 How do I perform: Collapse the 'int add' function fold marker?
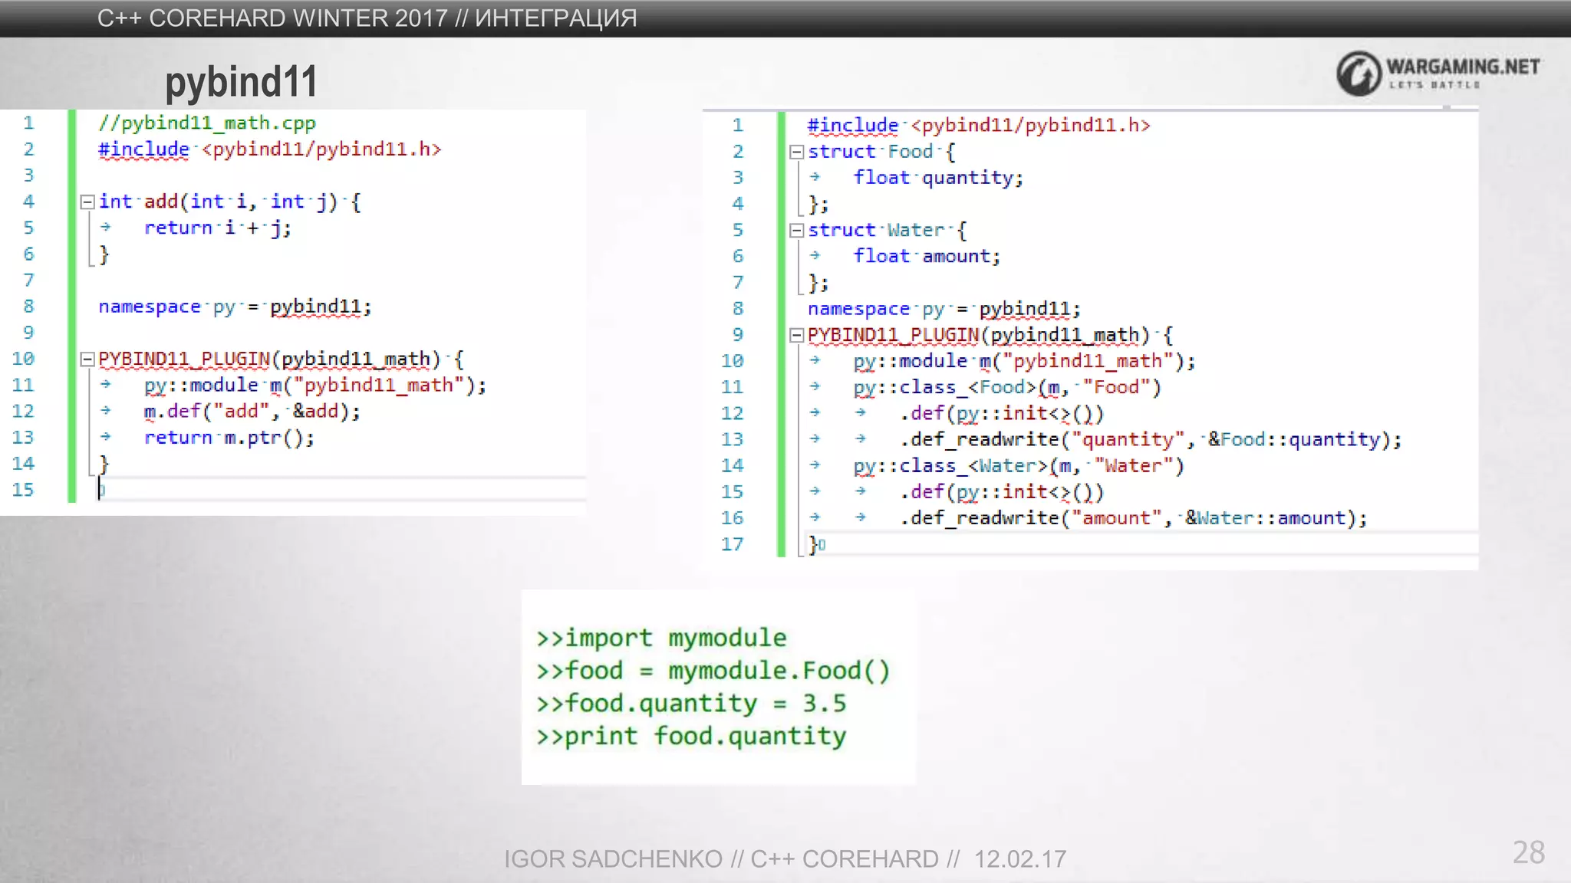(87, 202)
